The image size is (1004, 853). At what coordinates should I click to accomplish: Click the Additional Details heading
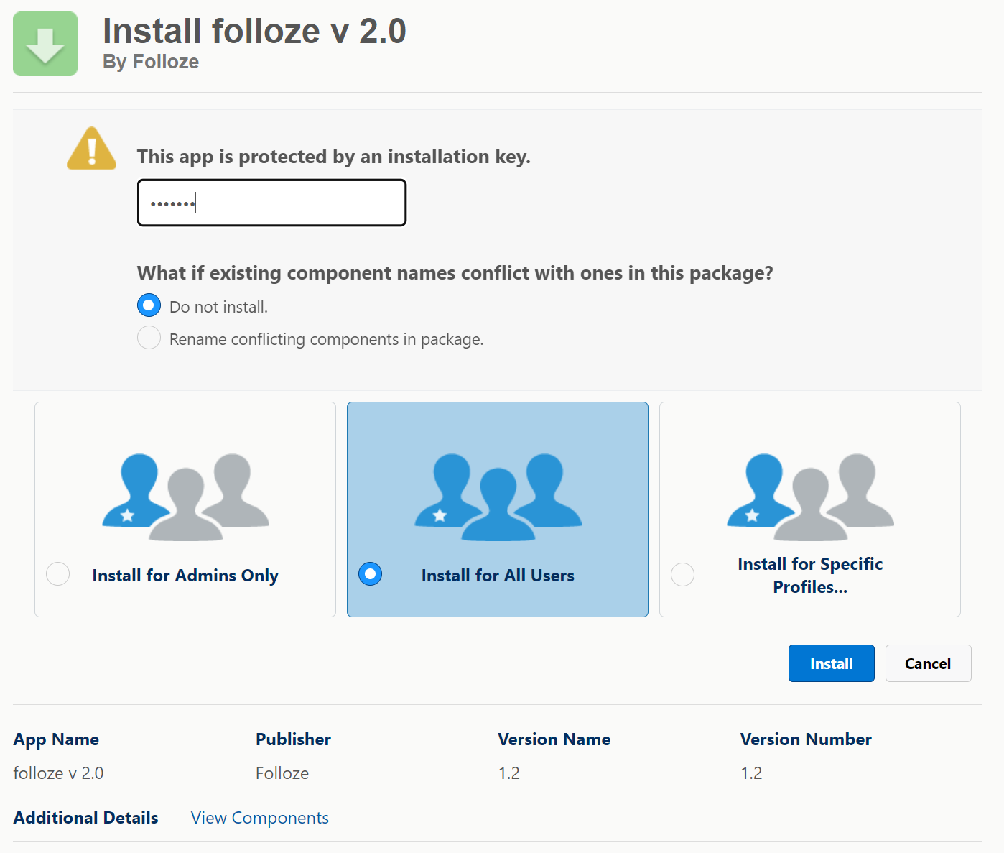click(x=85, y=818)
